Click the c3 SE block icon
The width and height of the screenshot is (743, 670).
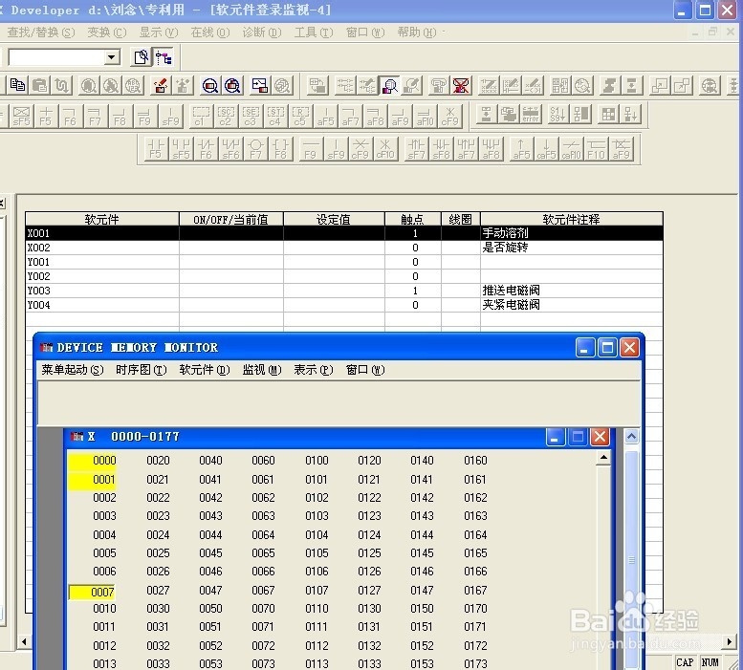click(251, 116)
